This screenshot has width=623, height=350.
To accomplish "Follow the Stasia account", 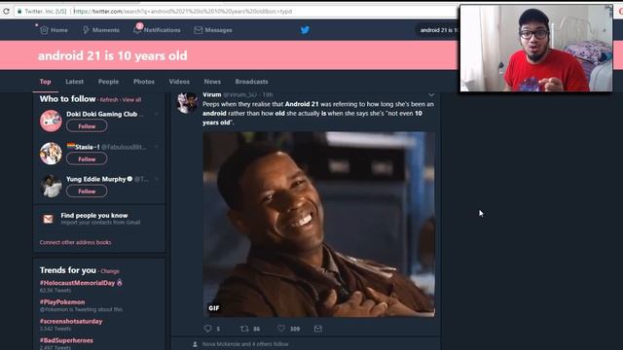I will [x=87, y=159].
